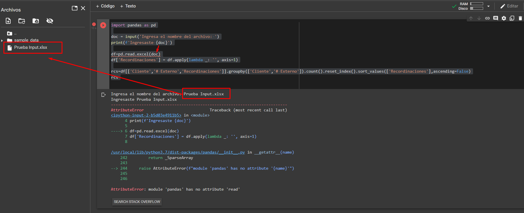The image size is (524, 213).
Task: Add a comment to the cell
Action: coord(496,18)
